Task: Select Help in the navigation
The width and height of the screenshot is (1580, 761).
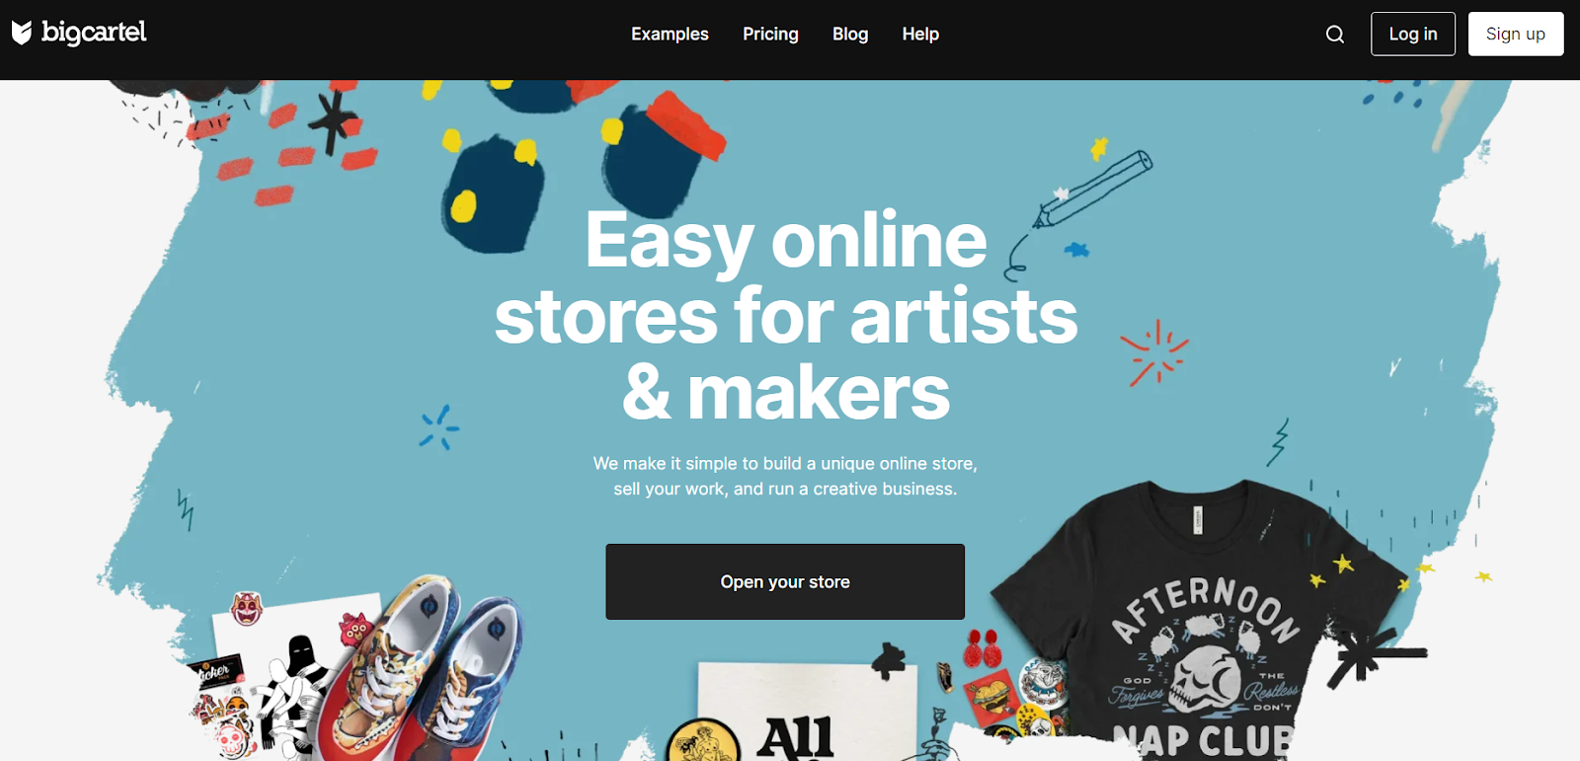Action: click(x=920, y=34)
